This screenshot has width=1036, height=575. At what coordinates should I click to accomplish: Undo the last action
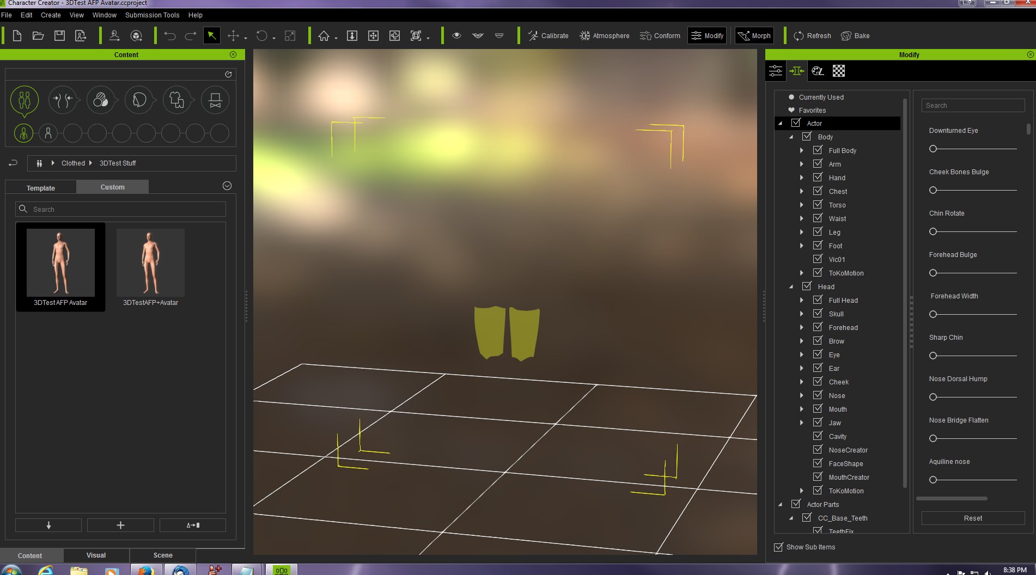(170, 36)
